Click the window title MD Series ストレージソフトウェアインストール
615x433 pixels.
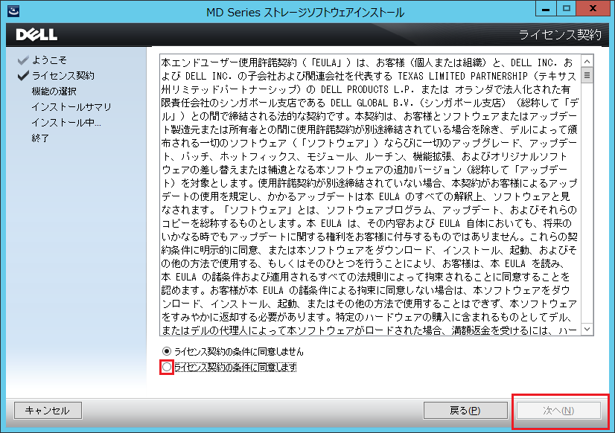tap(305, 13)
